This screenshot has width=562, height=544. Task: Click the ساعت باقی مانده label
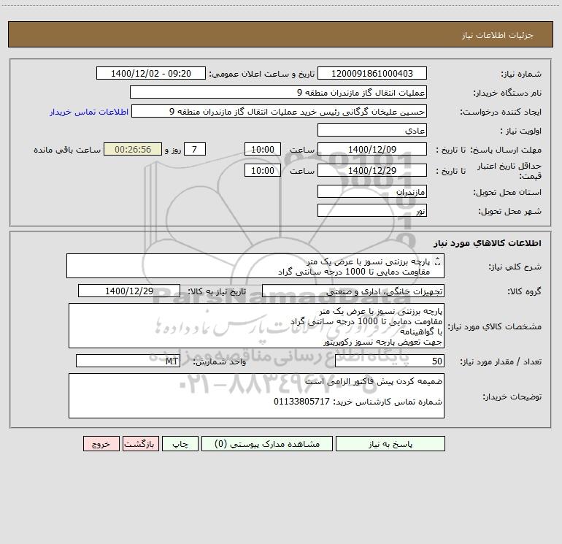[67, 150]
